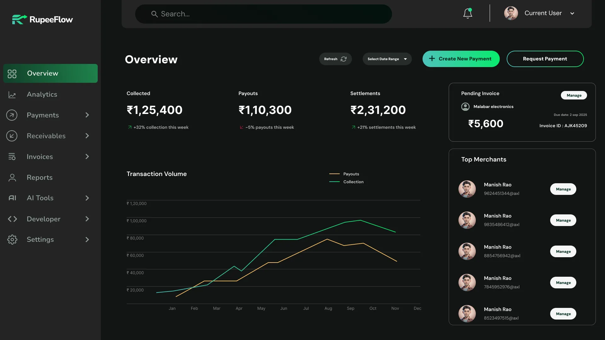Click the AI Tools sidebar icon
The image size is (605, 340).
point(12,198)
